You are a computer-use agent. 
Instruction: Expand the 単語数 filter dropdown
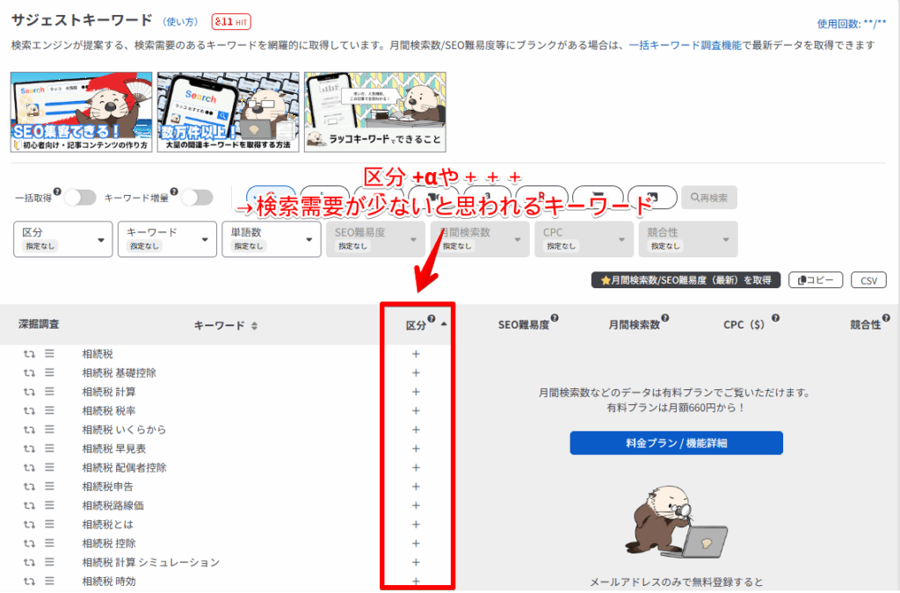click(x=271, y=239)
